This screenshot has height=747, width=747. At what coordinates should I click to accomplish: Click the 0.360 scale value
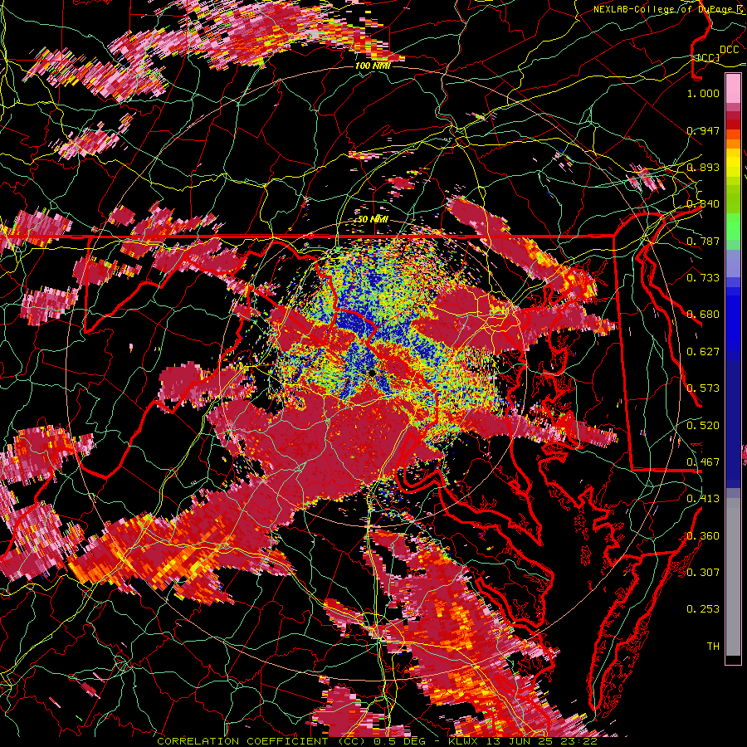pyautogui.click(x=703, y=536)
